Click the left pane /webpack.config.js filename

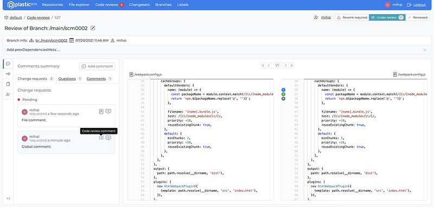point(148,74)
